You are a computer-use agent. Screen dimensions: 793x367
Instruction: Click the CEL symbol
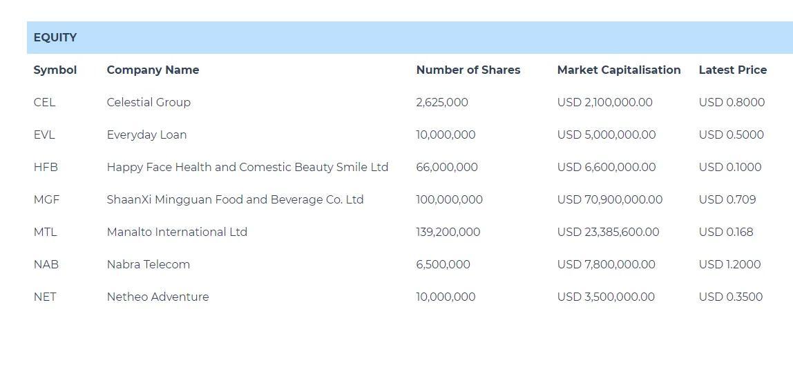coord(44,102)
